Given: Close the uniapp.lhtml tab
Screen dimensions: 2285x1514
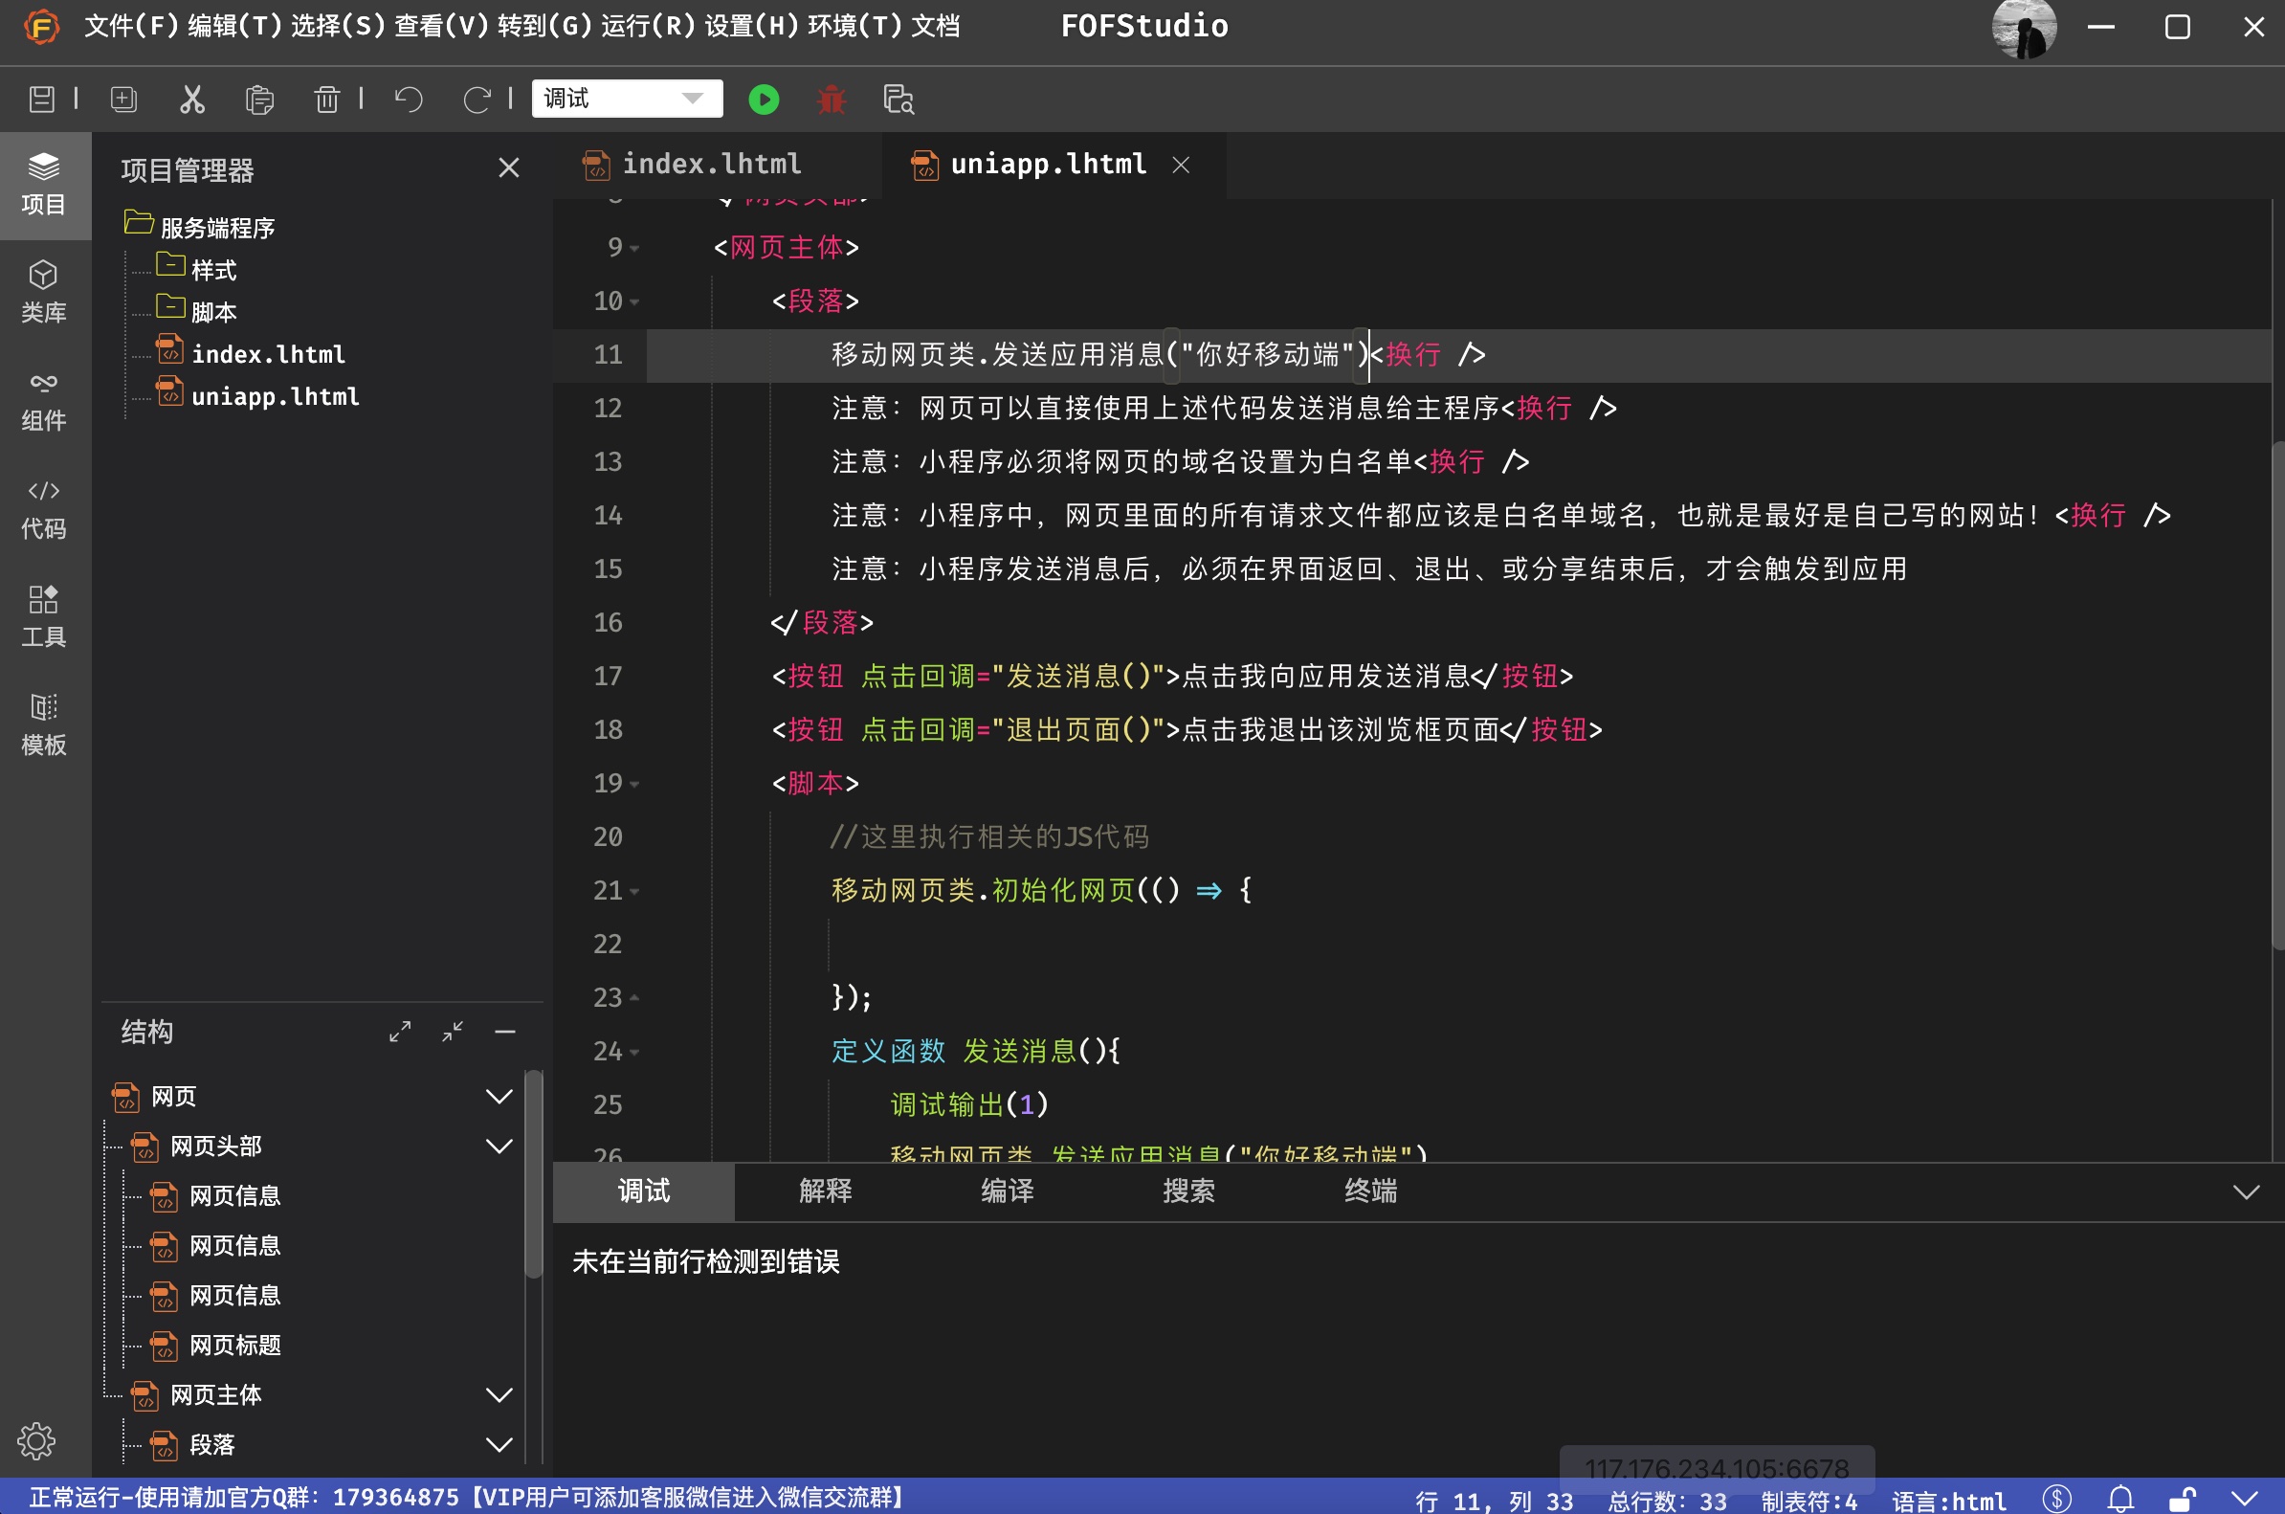Looking at the screenshot, I should [1181, 166].
